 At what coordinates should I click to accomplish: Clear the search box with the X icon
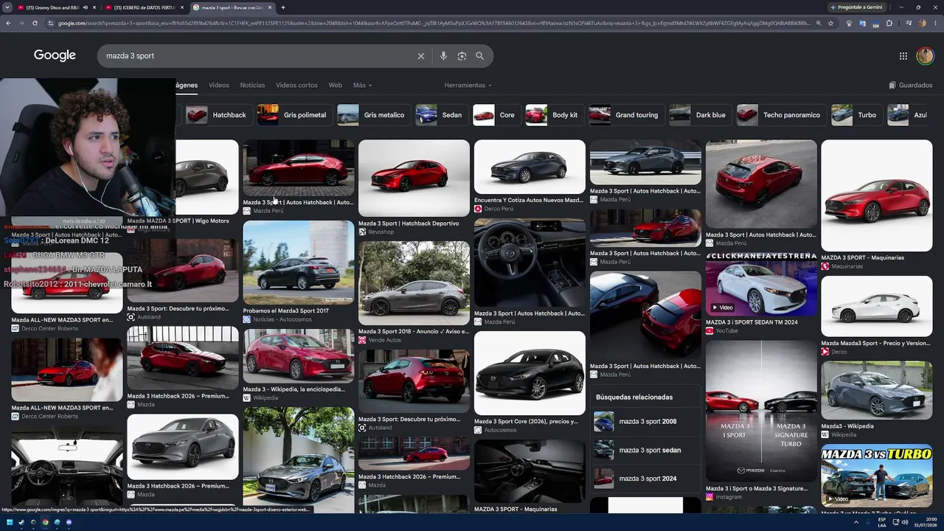pos(421,56)
